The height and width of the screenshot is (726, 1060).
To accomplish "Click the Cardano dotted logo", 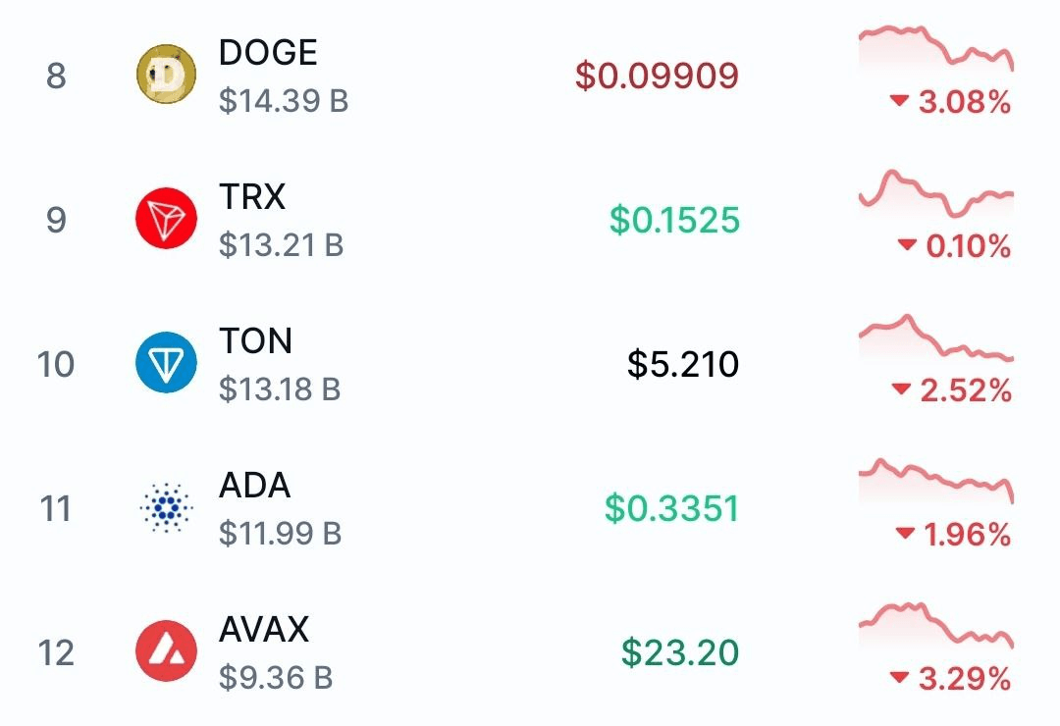I will 166,507.
